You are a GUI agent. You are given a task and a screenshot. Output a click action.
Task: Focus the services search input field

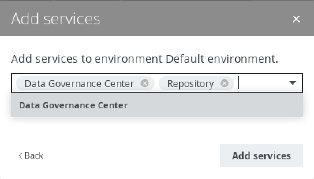click(260, 83)
